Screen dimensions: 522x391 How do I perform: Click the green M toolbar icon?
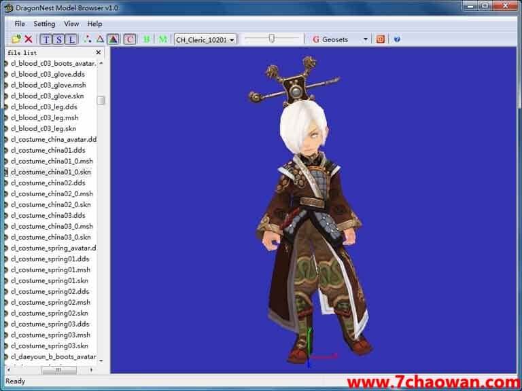click(x=163, y=39)
